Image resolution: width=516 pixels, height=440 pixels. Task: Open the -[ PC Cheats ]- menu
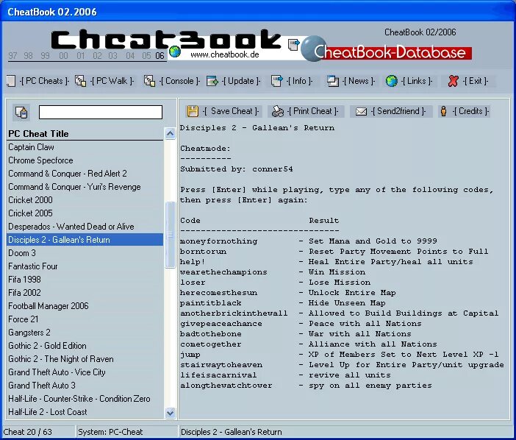tap(44, 81)
